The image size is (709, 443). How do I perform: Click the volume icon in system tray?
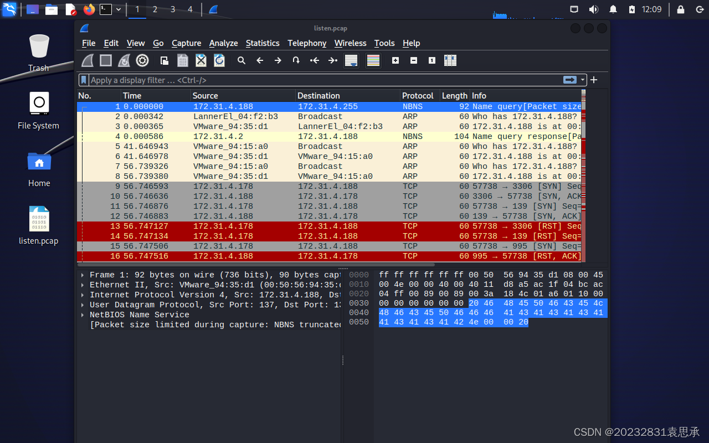pos(594,9)
